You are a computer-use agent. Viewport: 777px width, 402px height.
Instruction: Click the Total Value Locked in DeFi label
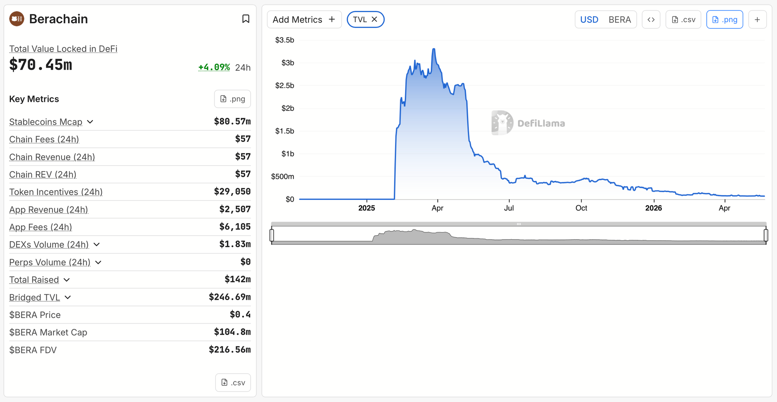pyautogui.click(x=63, y=49)
